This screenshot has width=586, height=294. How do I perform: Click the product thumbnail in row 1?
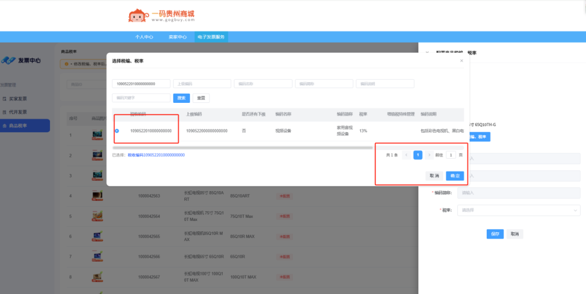[97, 135]
